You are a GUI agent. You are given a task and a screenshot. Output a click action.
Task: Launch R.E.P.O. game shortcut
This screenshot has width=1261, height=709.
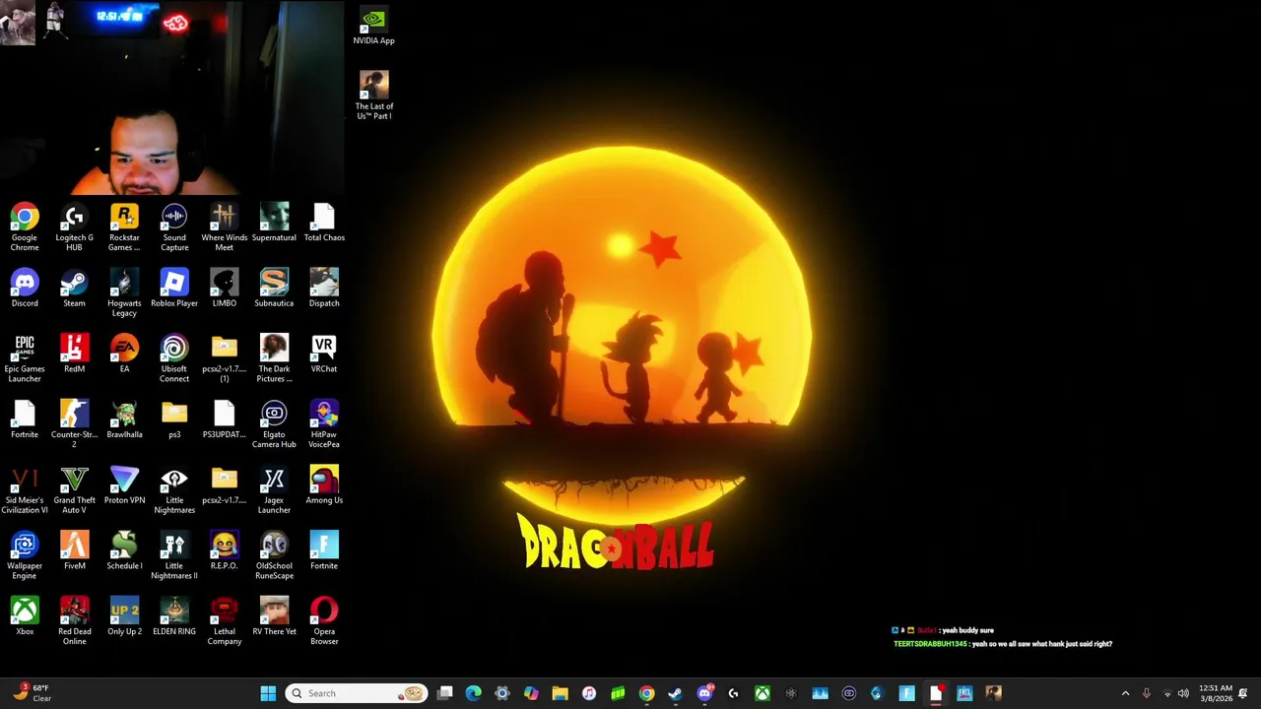click(x=224, y=551)
